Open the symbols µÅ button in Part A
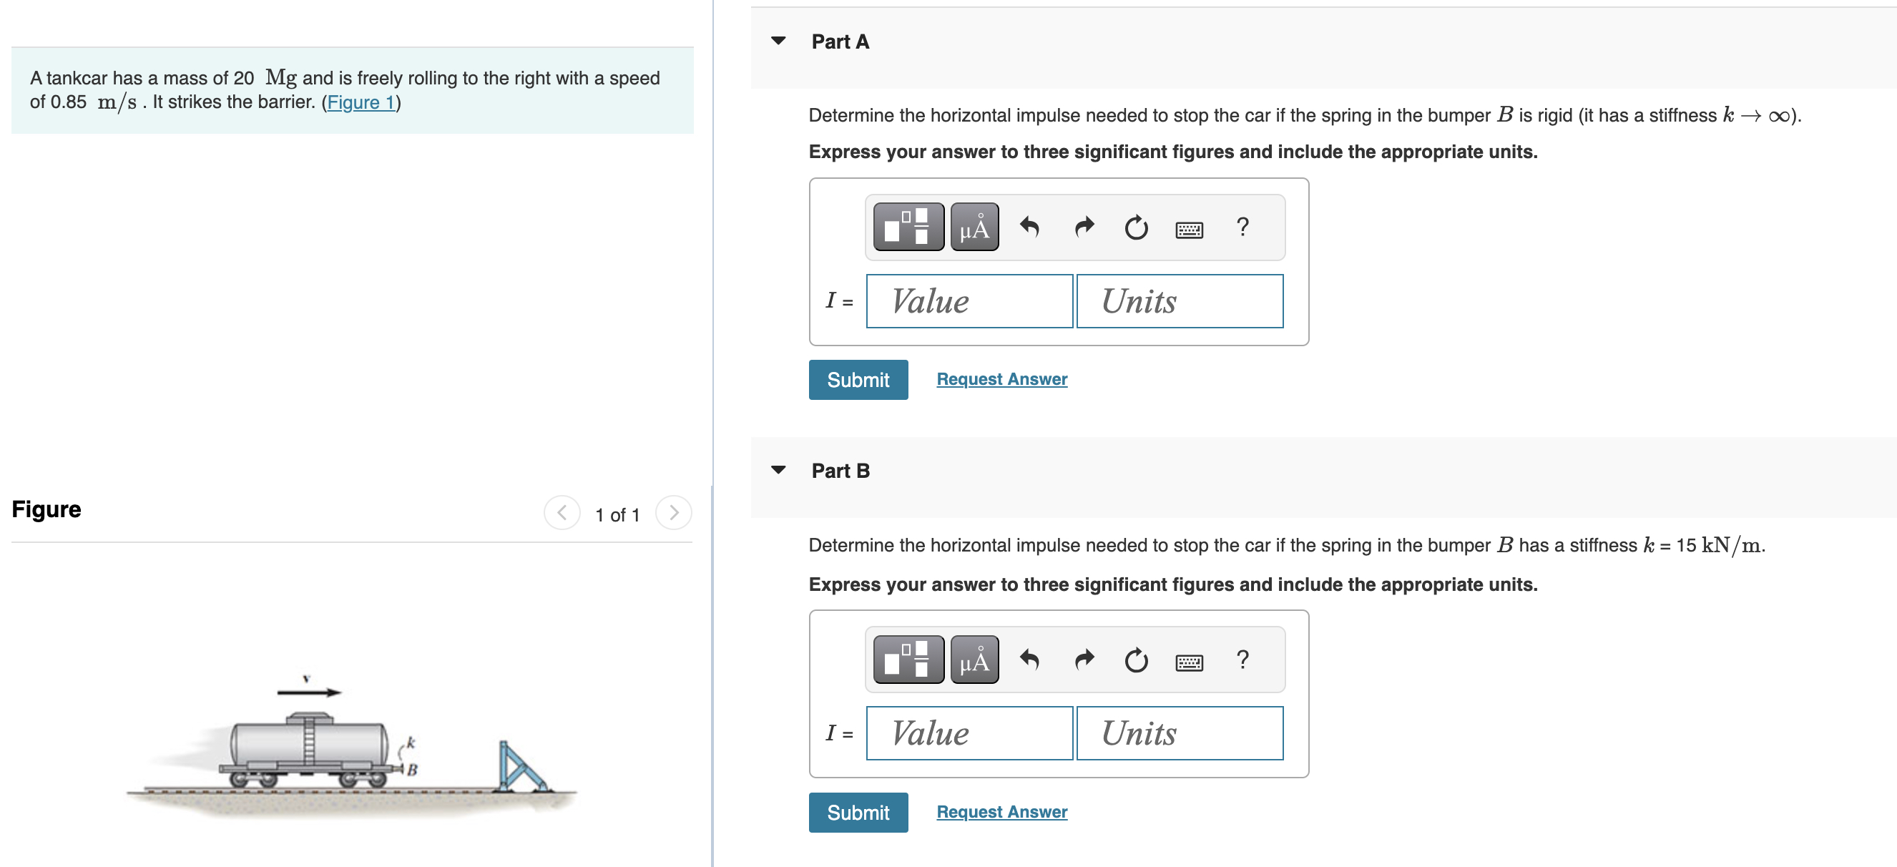 974,227
